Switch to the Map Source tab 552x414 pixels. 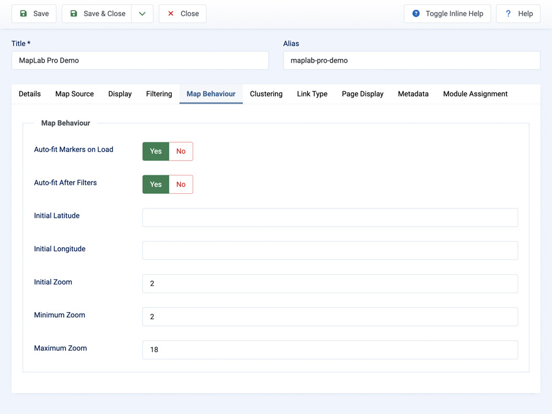point(75,94)
